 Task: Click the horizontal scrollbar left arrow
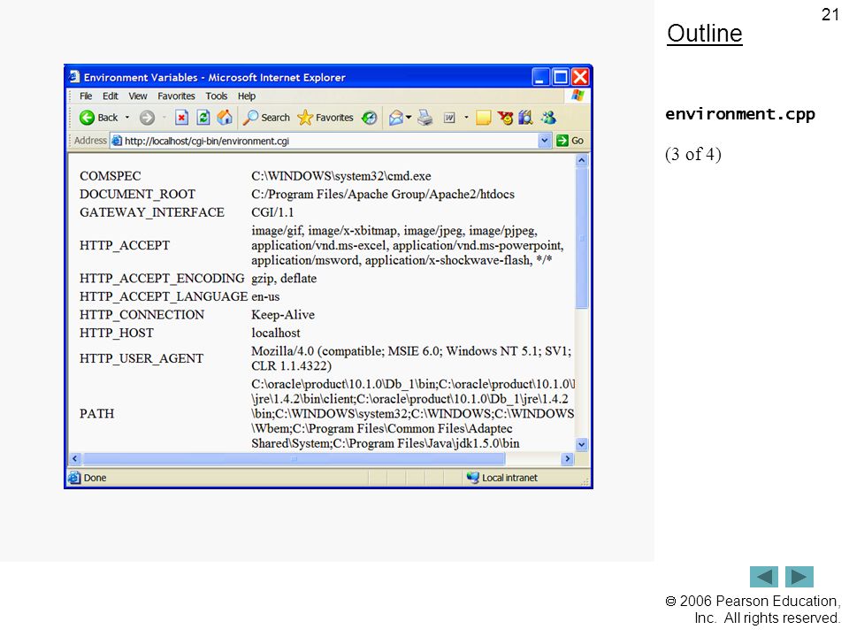point(74,459)
